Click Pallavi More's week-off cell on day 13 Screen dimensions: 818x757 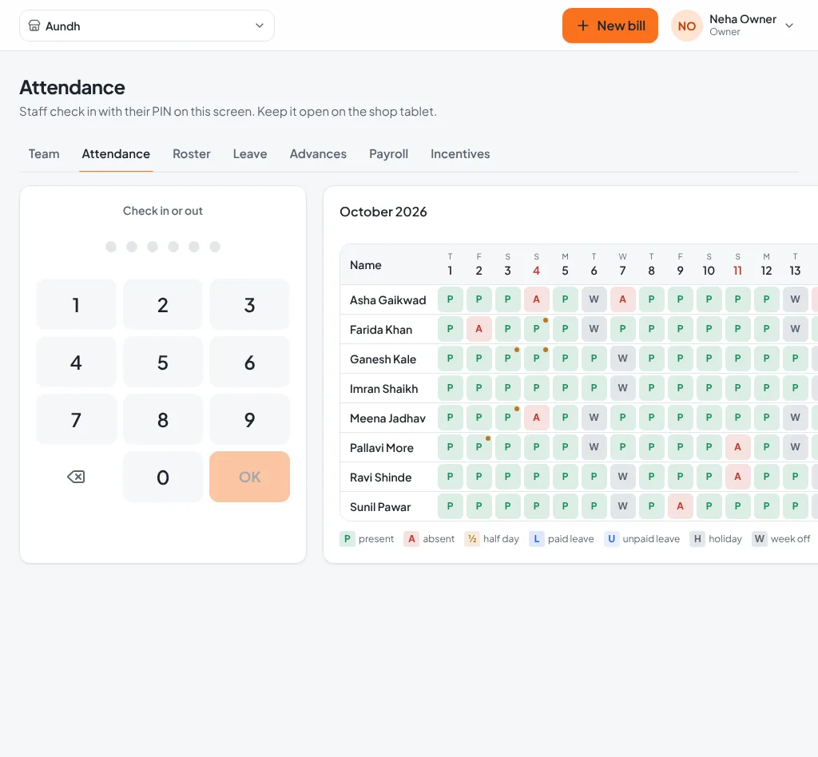click(795, 447)
